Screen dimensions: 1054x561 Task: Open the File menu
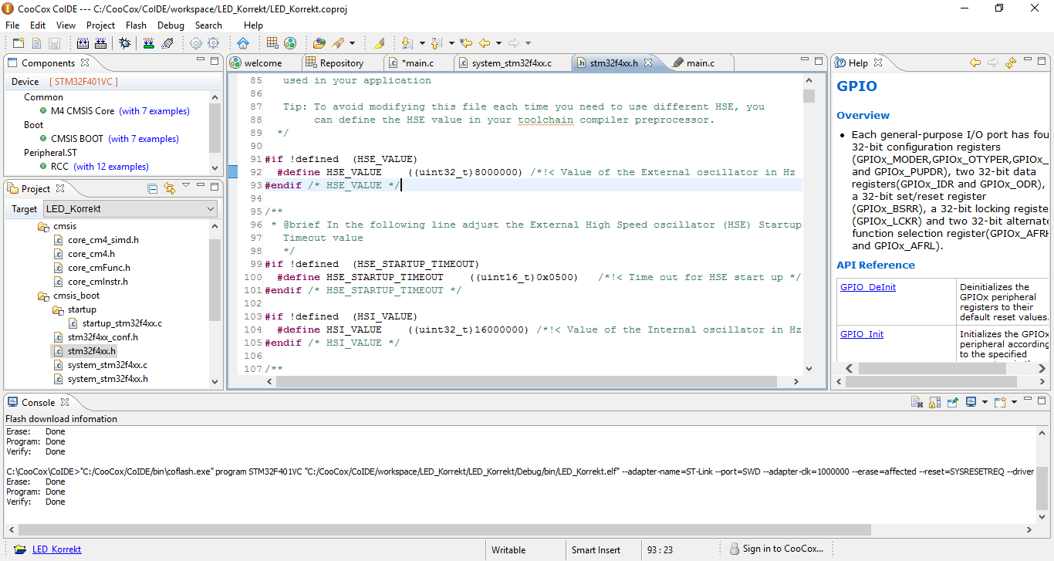tap(12, 25)
